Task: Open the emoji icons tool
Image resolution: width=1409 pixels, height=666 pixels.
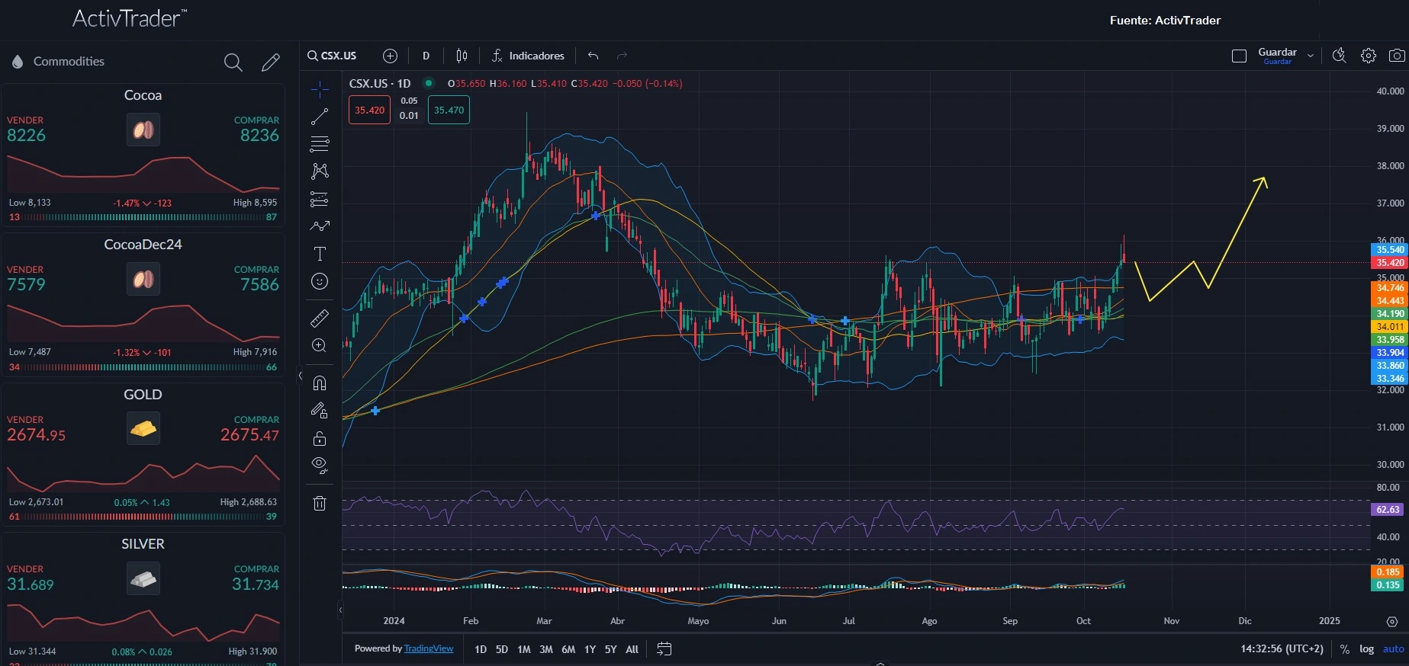Action: tap(320, 281)
